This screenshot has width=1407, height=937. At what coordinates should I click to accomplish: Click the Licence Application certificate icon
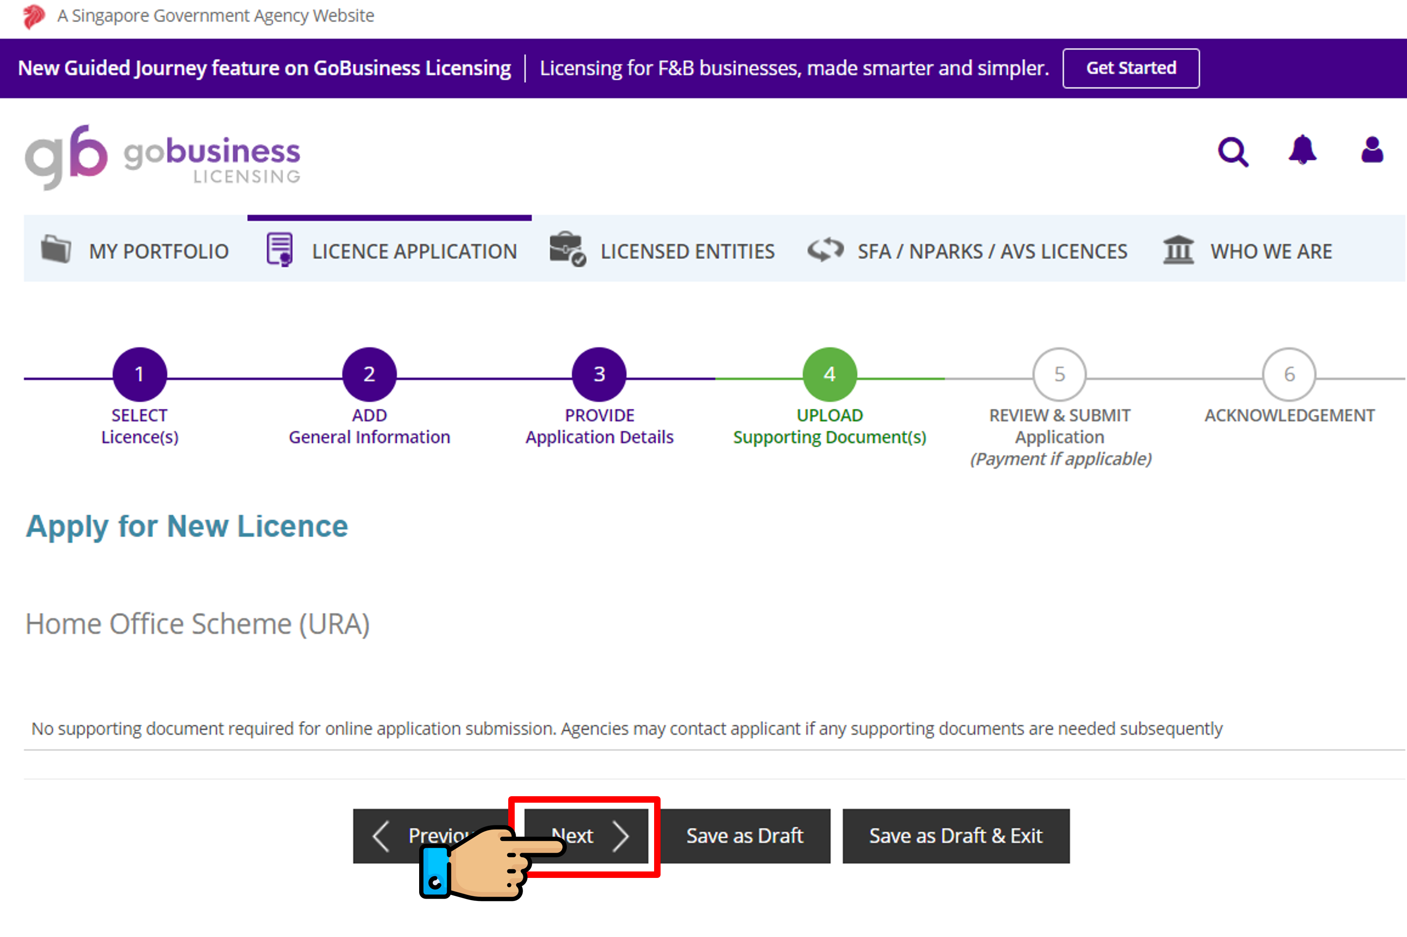[x=279, y=249]
